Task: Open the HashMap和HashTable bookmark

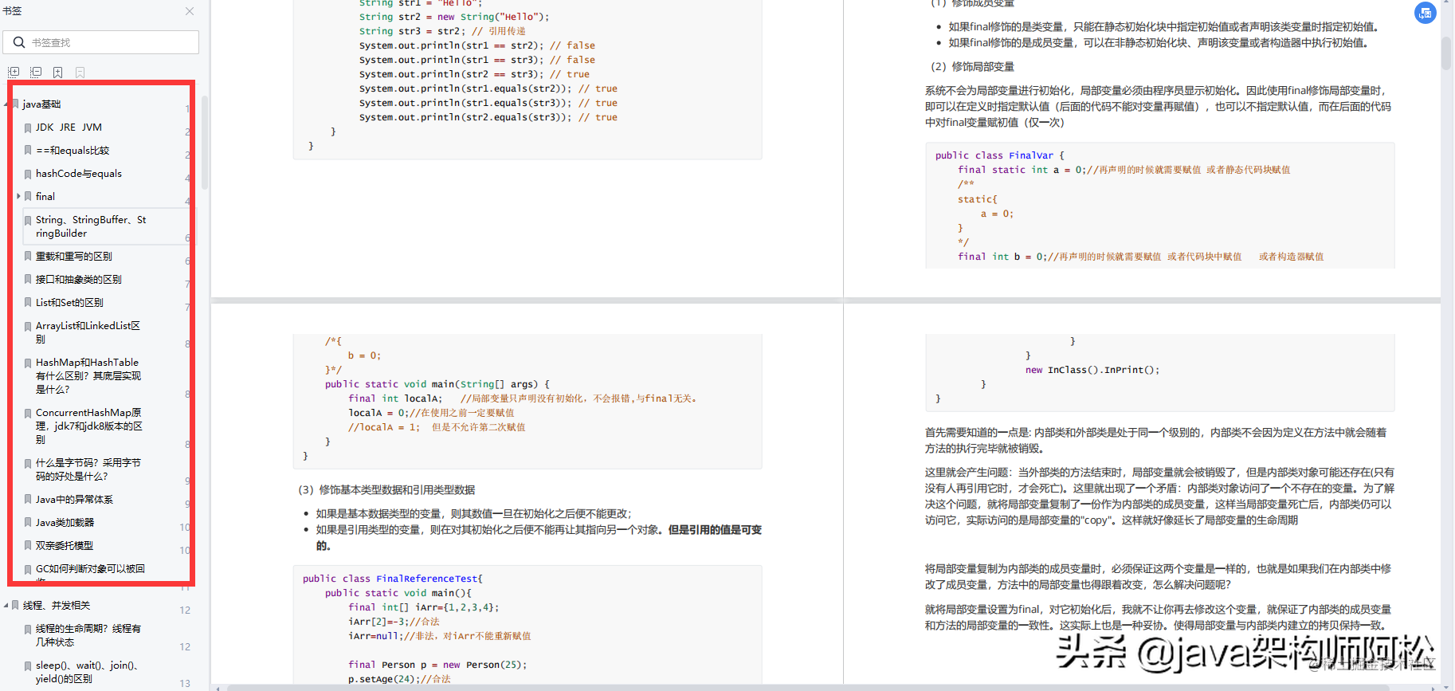Action: [x=88, y=376]
